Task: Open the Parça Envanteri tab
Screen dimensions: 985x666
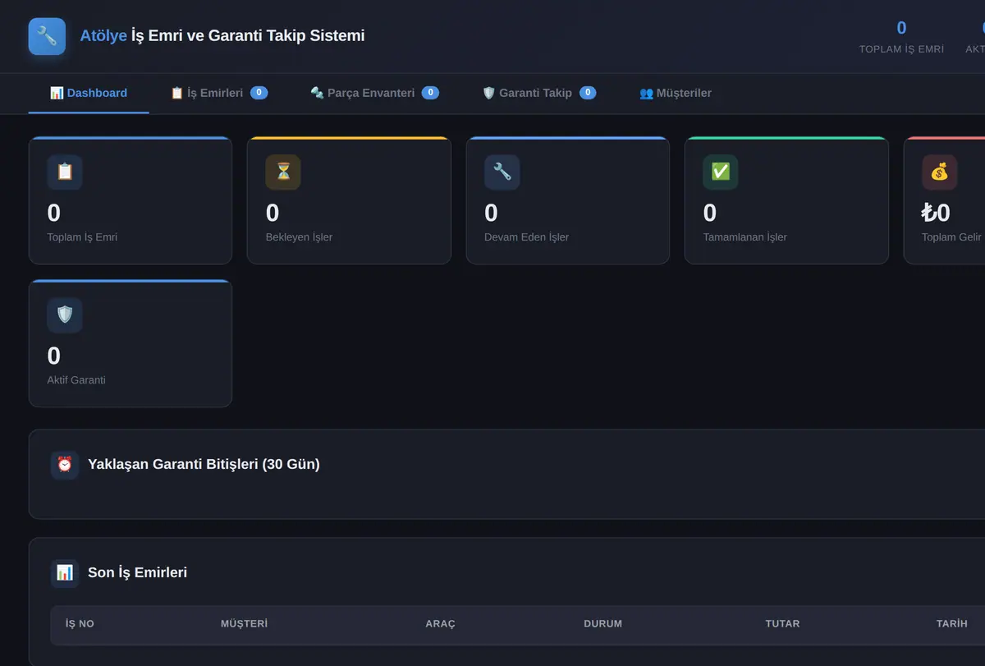Action: 374,94
